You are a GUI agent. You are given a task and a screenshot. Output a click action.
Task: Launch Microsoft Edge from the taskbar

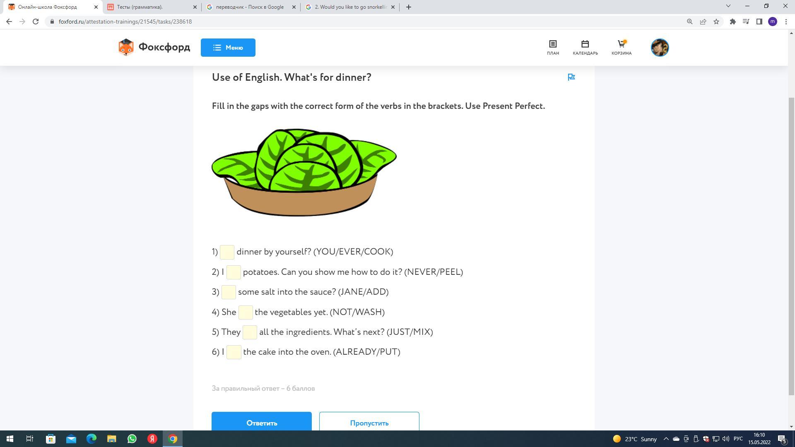pos(91,439)
